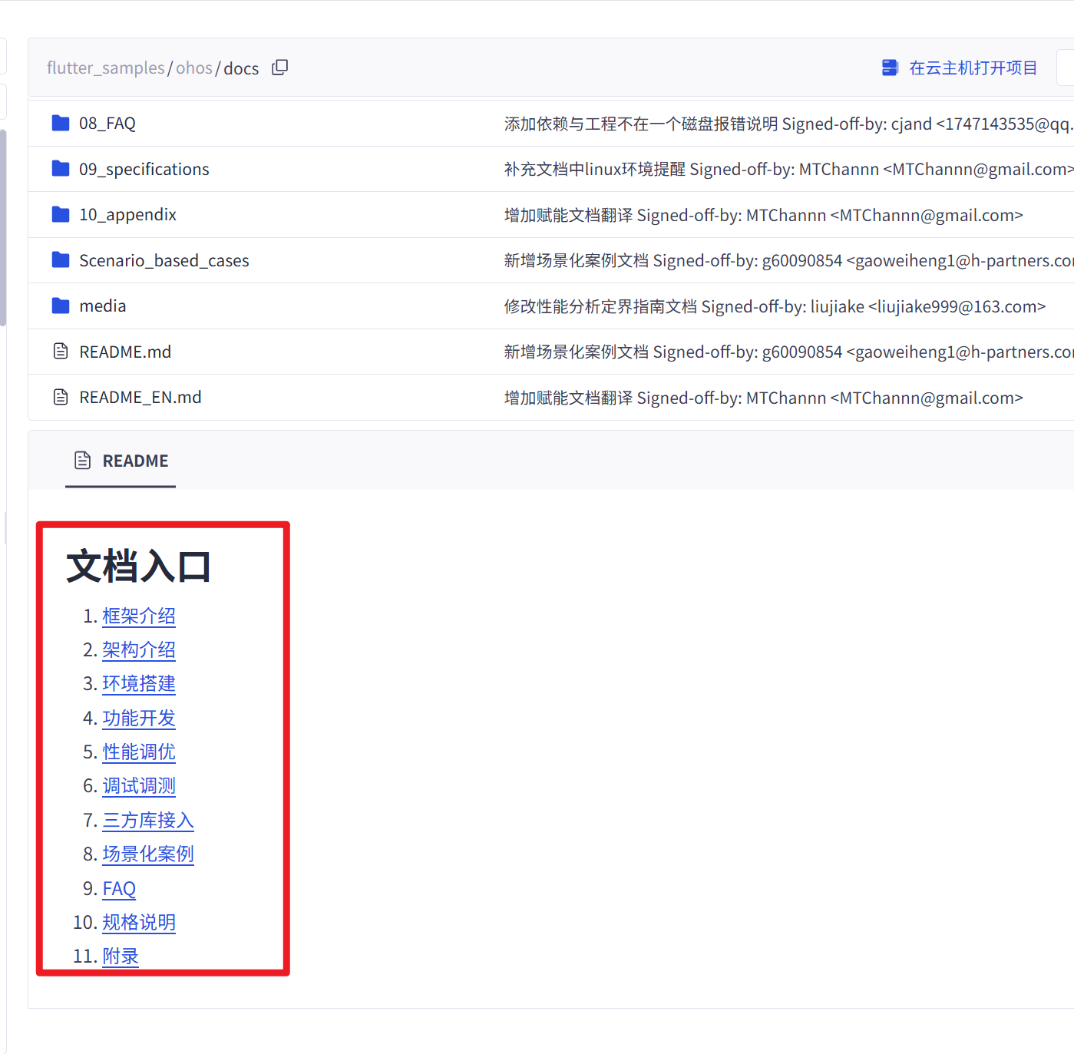Click the cloud host icon in header
The width and height of the screenshot is (1074, 1054).
[x=890, y=68]
